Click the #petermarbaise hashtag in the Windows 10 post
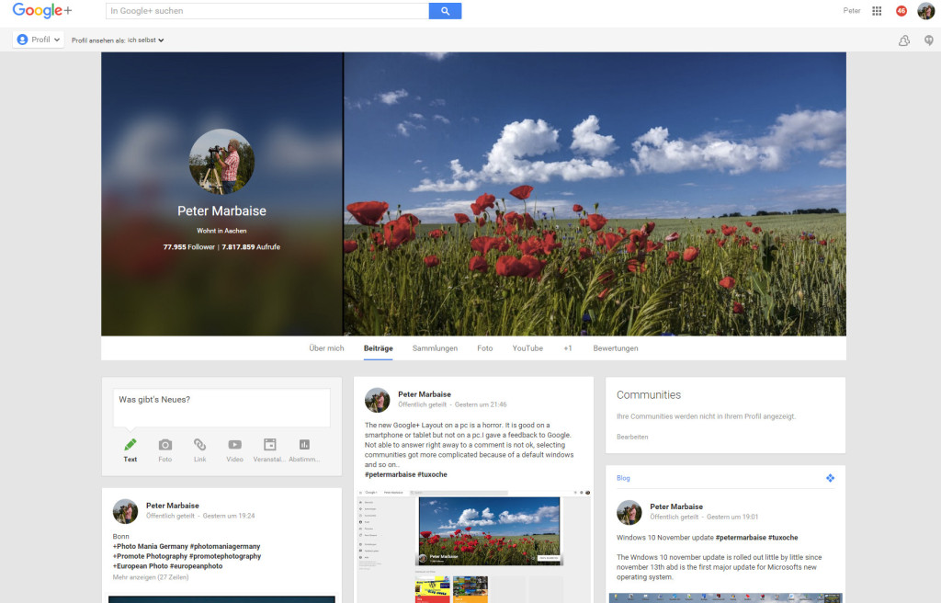This screenshot has height=603, width=941. click(741, 538)
